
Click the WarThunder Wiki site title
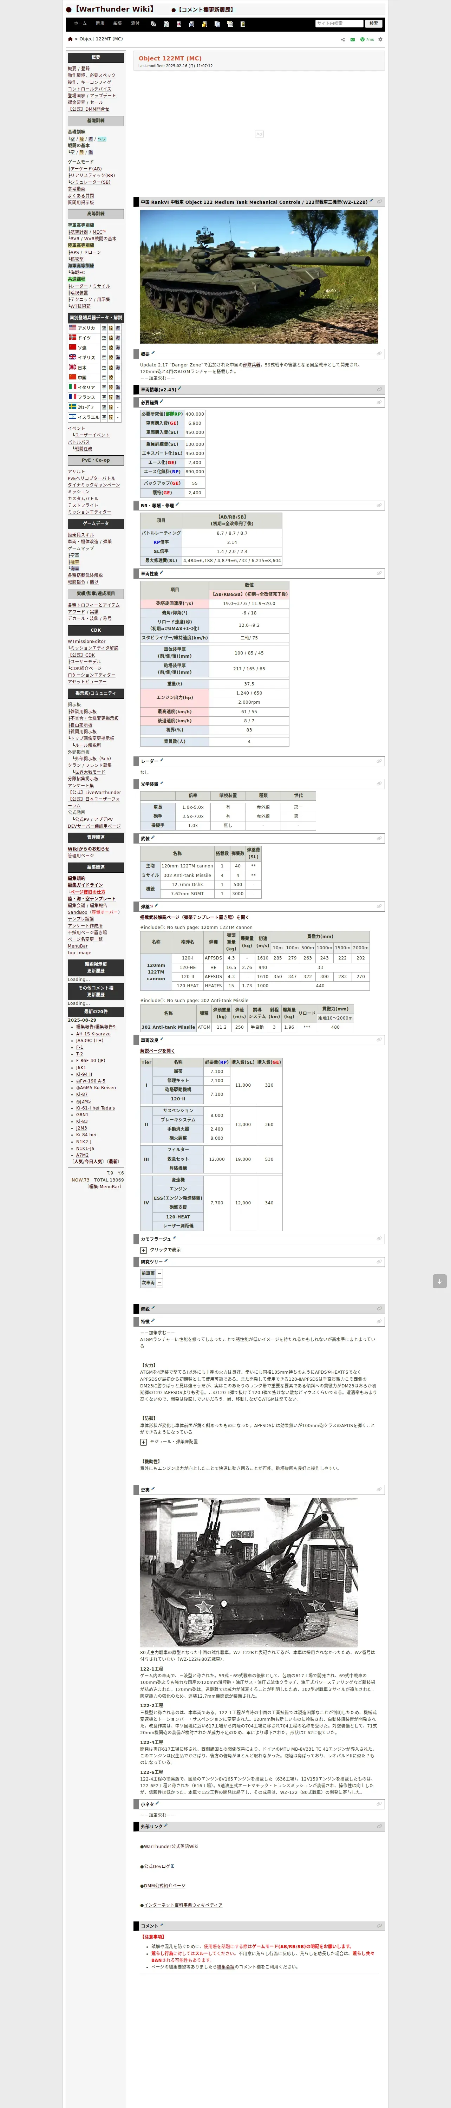click(x=114, y=9)
